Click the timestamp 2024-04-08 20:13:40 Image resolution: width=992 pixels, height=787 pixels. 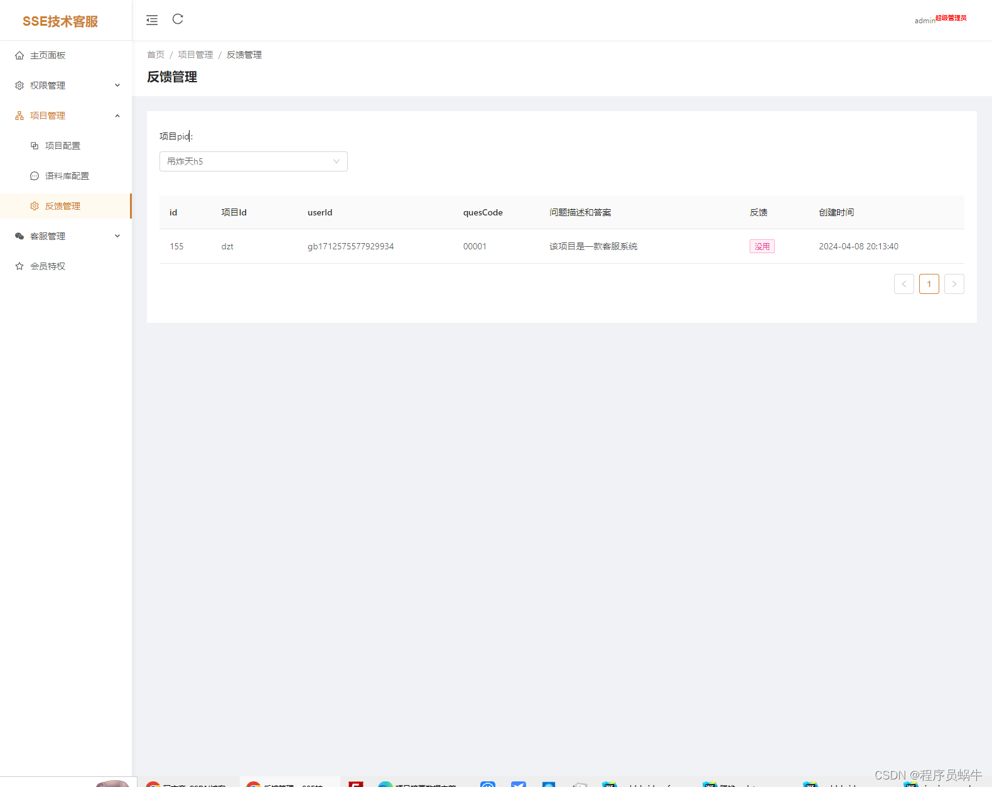858,246
